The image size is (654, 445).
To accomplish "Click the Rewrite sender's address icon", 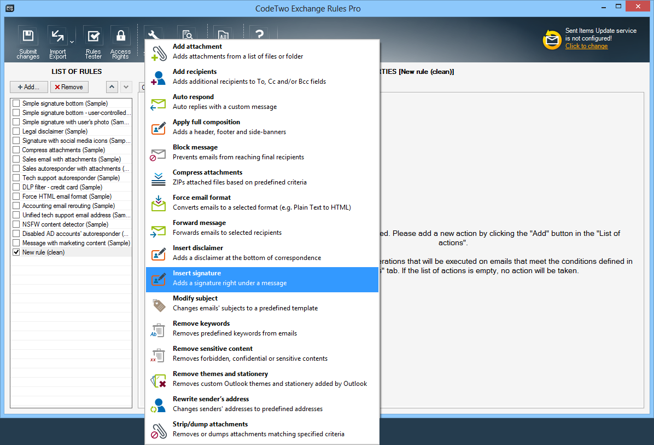I will (x=158, y=406).
